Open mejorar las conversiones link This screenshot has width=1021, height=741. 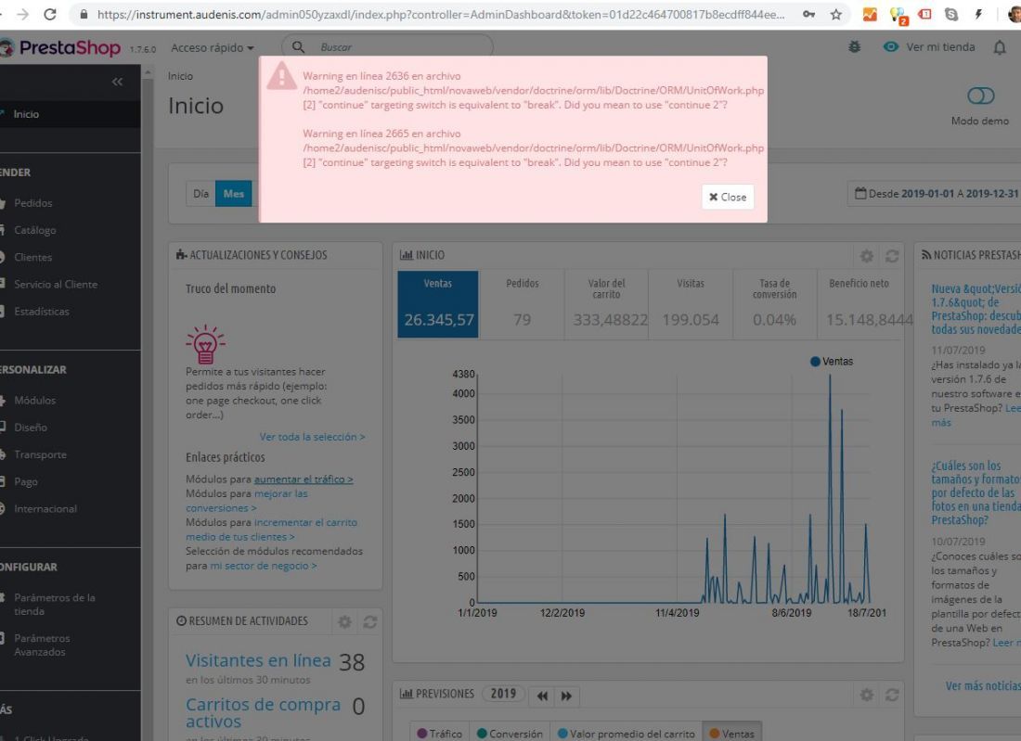click(x=247, y=501)
